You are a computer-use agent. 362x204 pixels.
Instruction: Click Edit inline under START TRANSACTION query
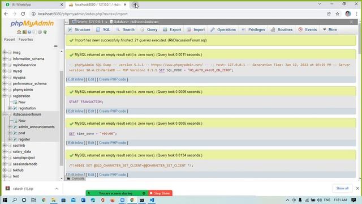pos(76,111)
